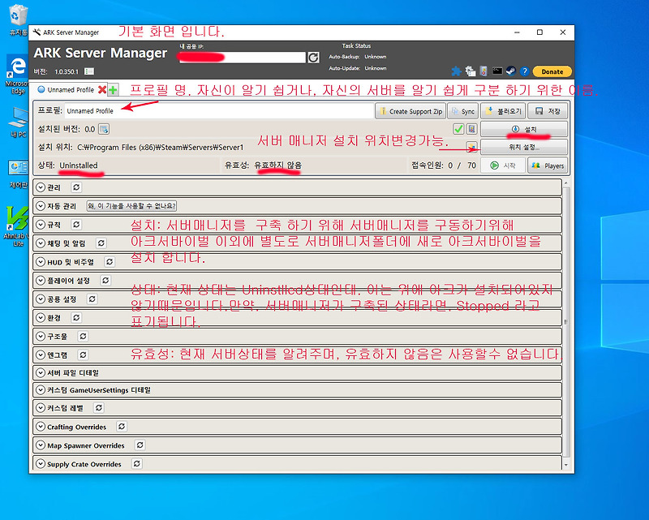The height and width of the screenshot is (520, 649).
Task: Expand the 자동 관리 section
Action: coord(40,206)
